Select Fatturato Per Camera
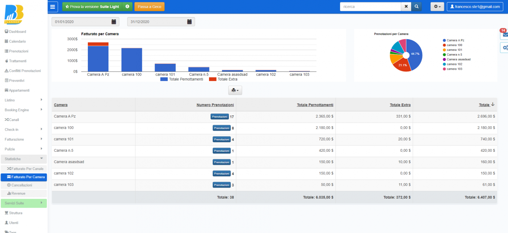Viewport: 508px width, 233px height. (24, 177)
